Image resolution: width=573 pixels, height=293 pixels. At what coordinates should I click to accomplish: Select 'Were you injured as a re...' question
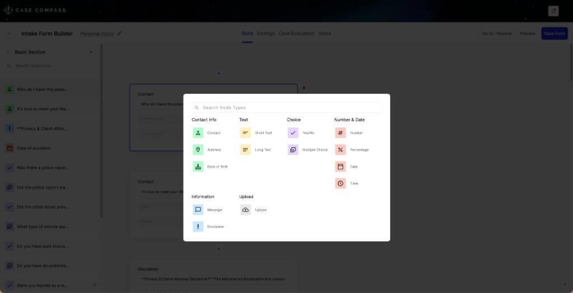click(50, 285)
